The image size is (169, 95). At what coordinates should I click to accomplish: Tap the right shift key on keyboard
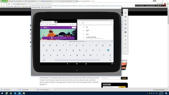(110, 55)
